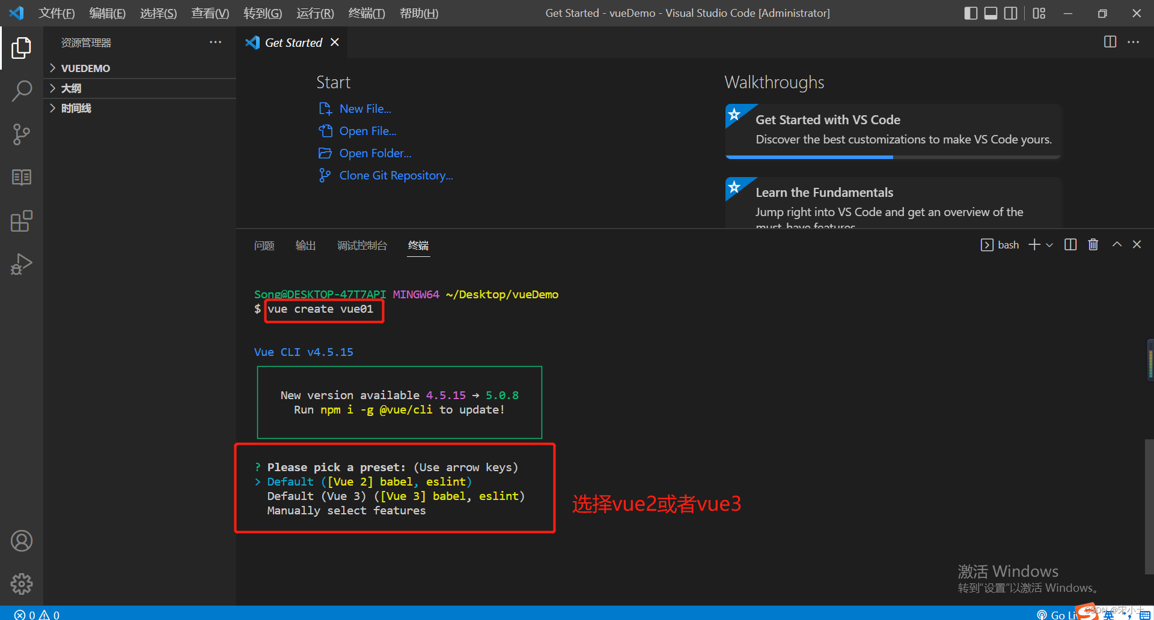The width and height of the screenshot is (1154, 620).
Task: Close the terminal panel
Action: coord(1137,244)
